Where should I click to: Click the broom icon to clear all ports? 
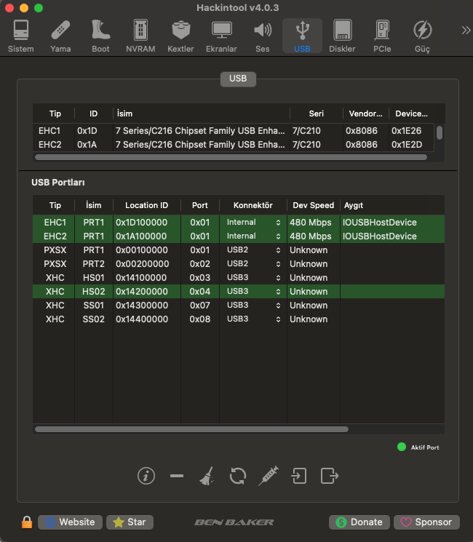(207, 477)
